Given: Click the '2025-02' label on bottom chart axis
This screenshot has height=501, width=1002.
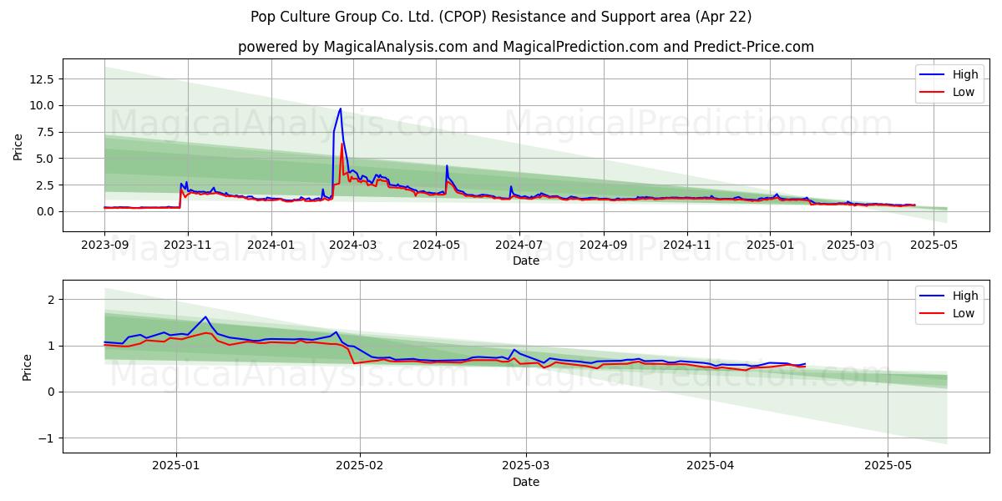Looking at the screenshot, I should click(360, 467).
